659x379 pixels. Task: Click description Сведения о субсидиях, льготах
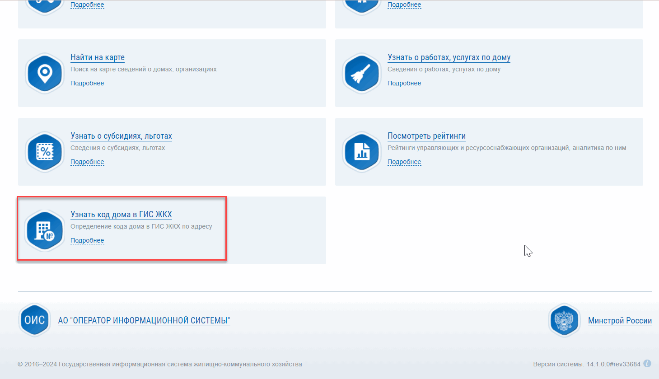click(x=117, y=148)
